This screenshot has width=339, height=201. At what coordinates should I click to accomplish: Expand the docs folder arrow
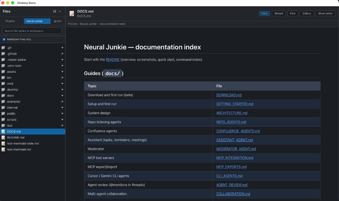click(x=63, y=96)
